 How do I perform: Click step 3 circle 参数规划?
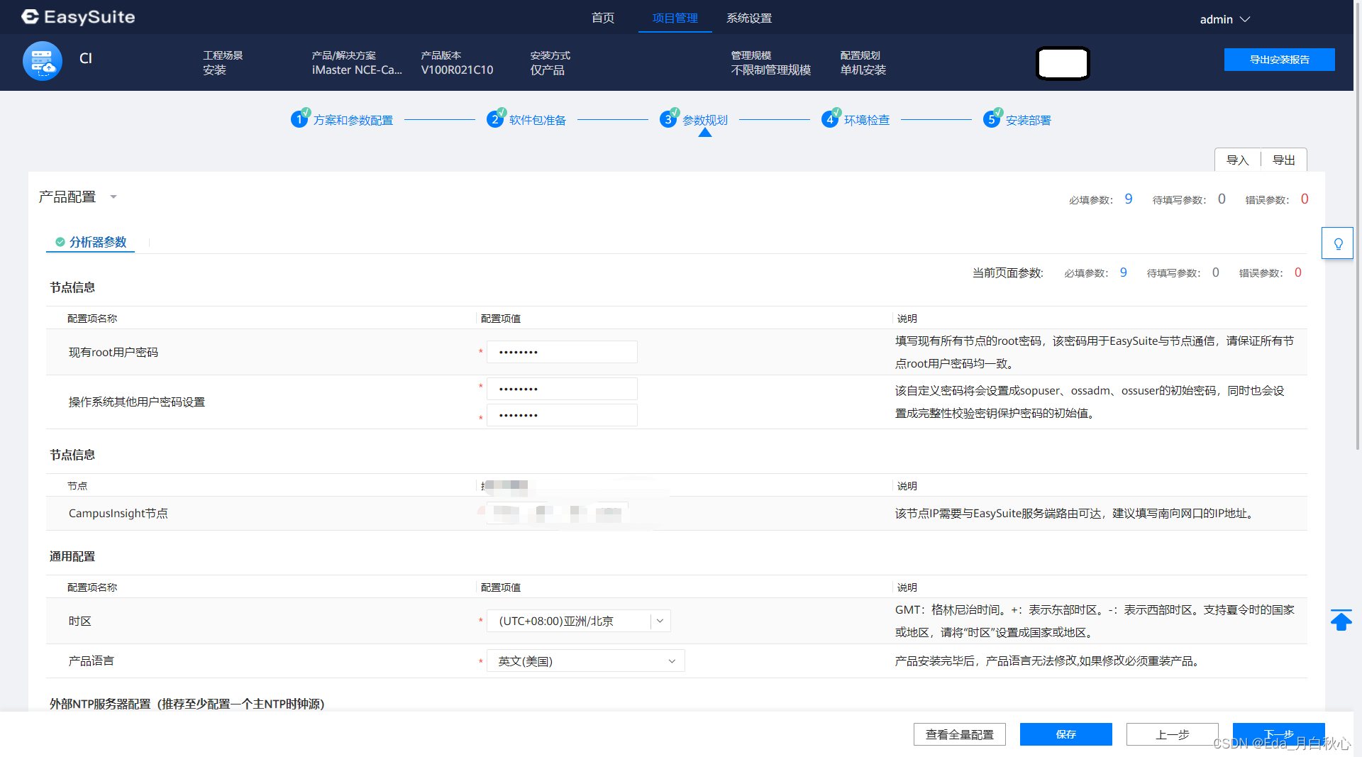(x=668, y=120)
